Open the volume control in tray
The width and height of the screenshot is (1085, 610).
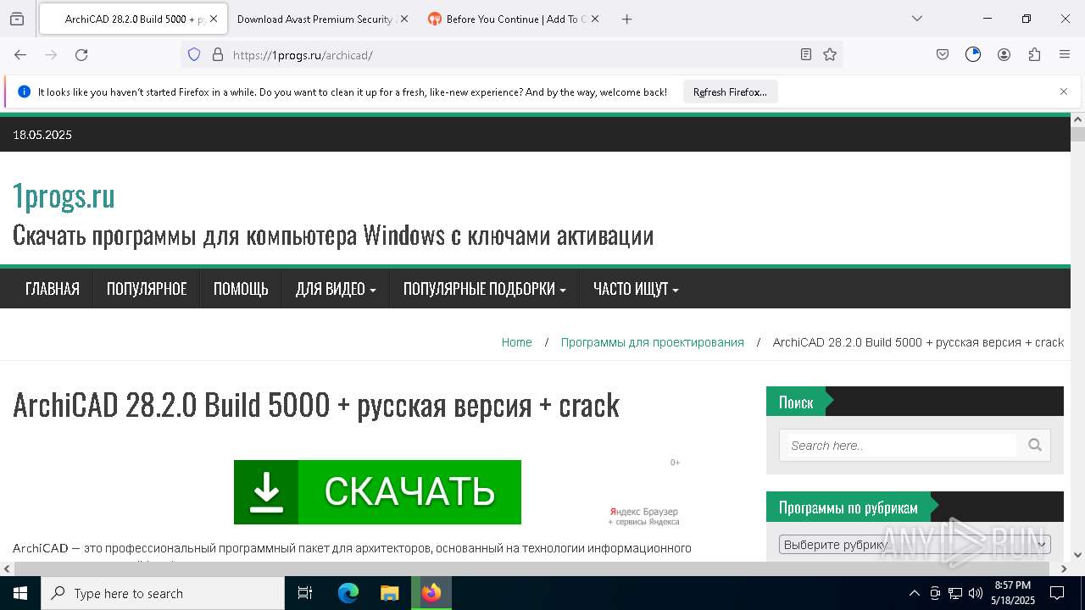pyautogui.click(x=975, y=593)
